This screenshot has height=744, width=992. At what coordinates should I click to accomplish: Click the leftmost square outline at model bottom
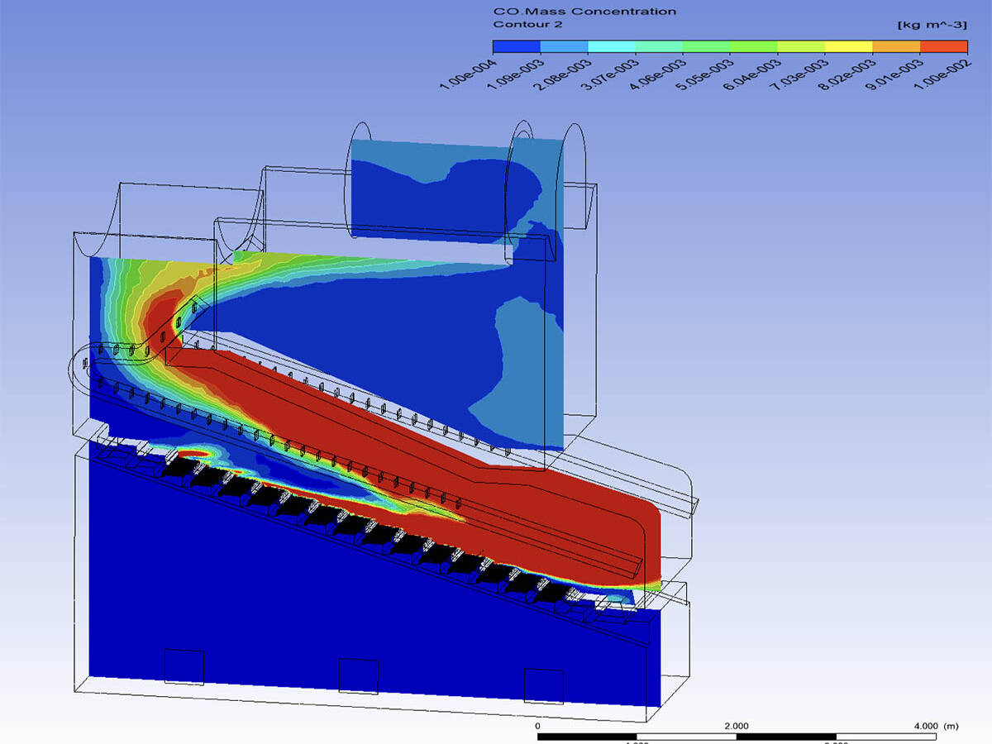pos(184,667)
